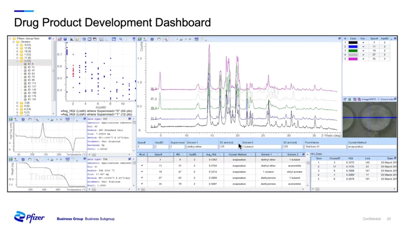The height and width of the screenshot is (228, 409).
Task: Click the hand pan tool in DSC toolbar
Action: 30,119
